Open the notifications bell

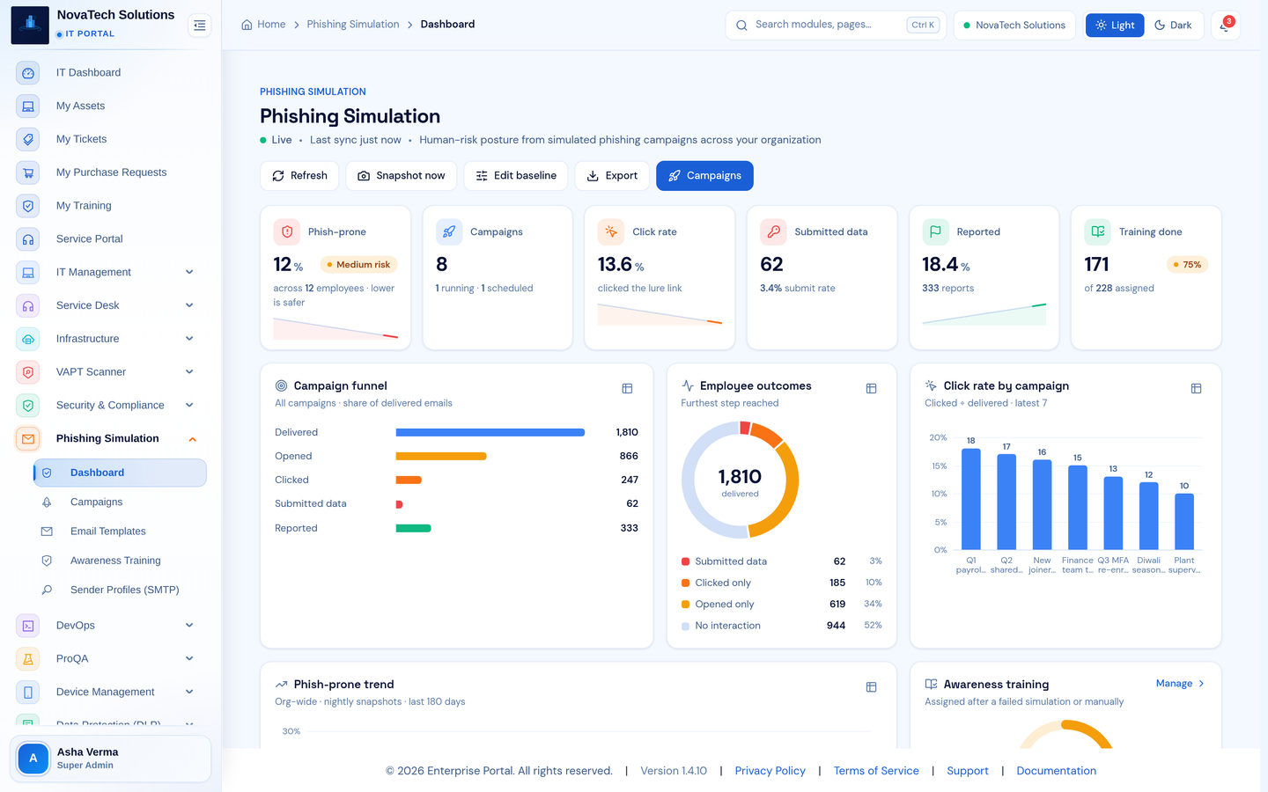tap(1225, 26)
